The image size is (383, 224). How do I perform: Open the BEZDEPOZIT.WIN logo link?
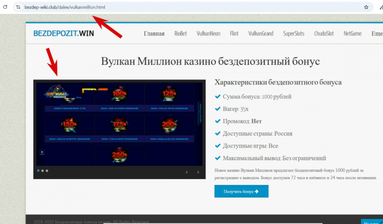tap(64, 33)
